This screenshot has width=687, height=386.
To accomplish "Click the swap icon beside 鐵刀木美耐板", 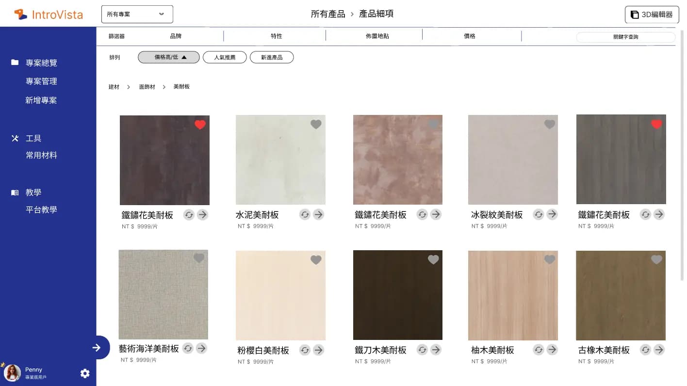I will [x=422, y=350].
